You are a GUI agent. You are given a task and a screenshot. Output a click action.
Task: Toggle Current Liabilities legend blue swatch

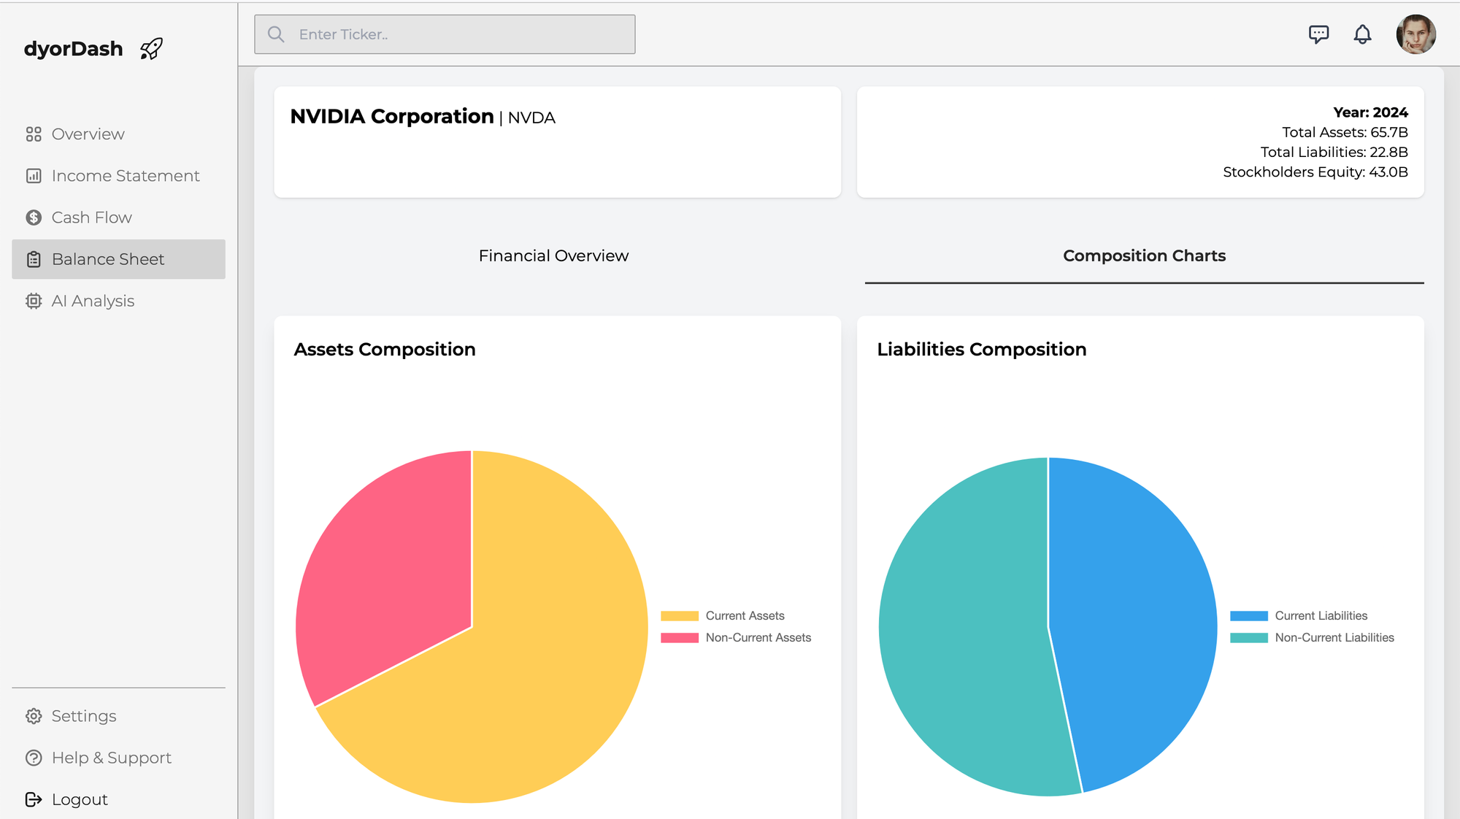(x=1249, y=616)
